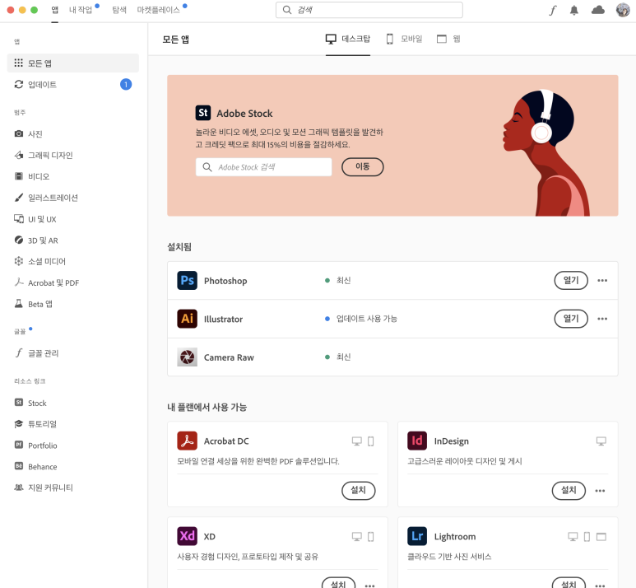This screenshot has width=636, height=588.
Task: Open more options for Lightroom
Action: 600,586
